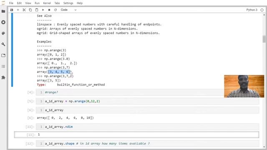This screenshot has height=150, width=267.
Task: Open the Tabs menu
Action: [x=57, y=3]
